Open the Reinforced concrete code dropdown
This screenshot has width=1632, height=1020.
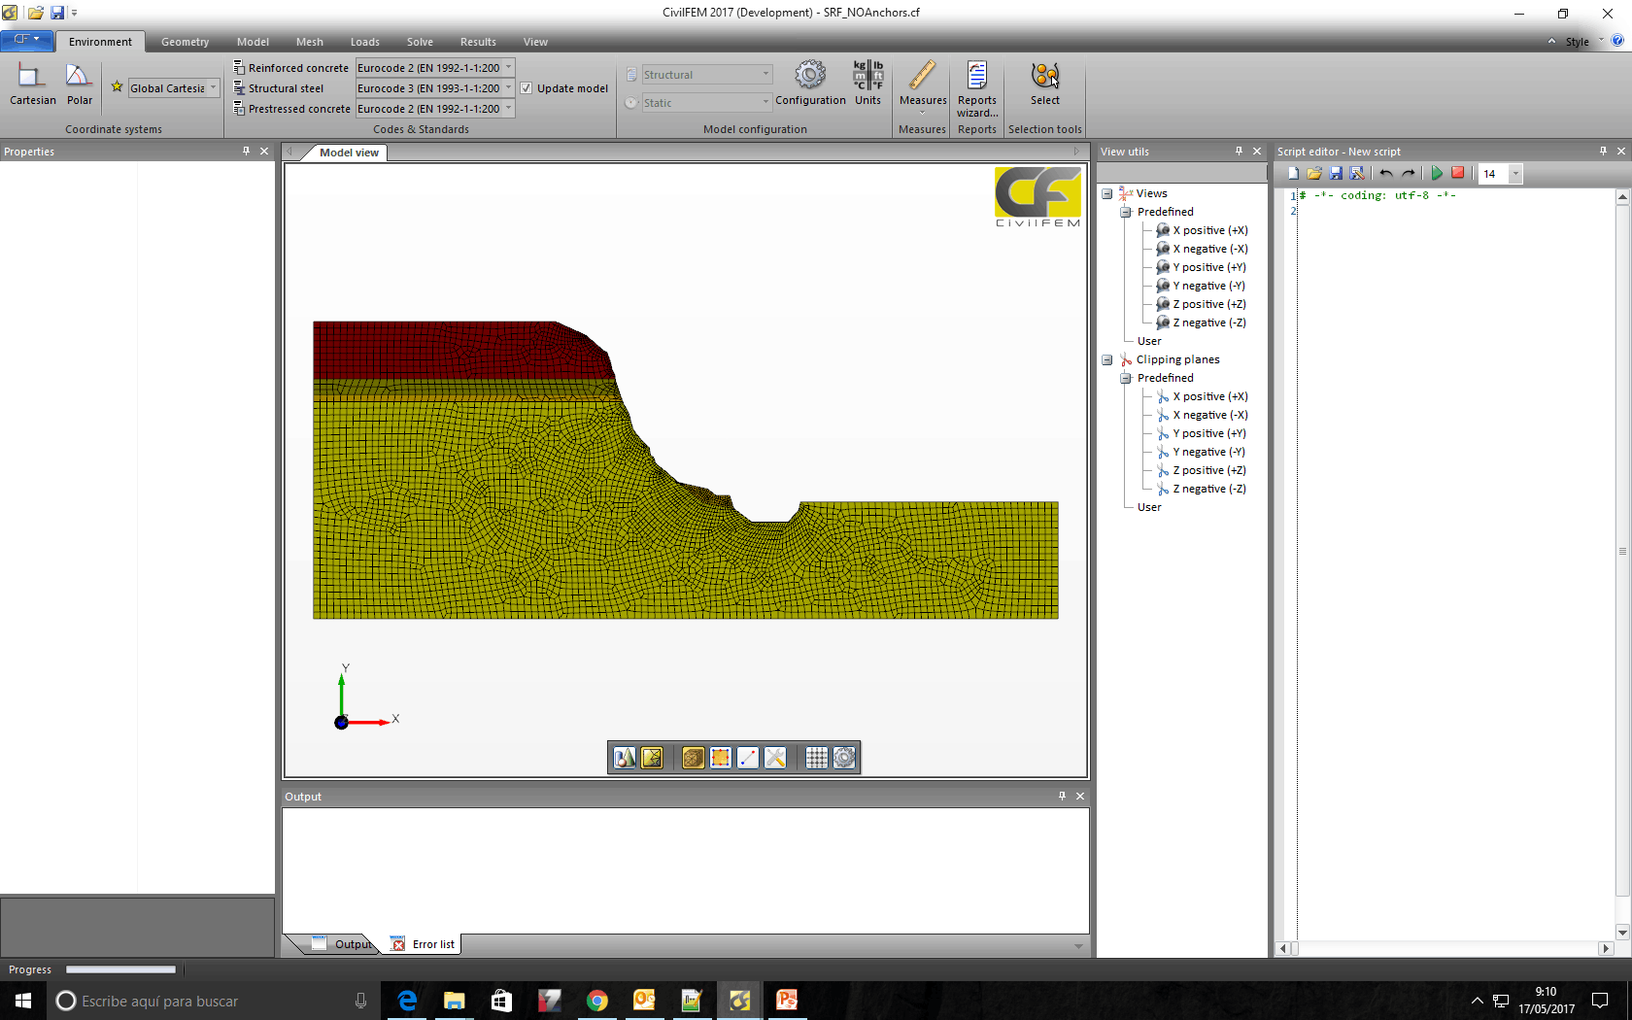508,68
